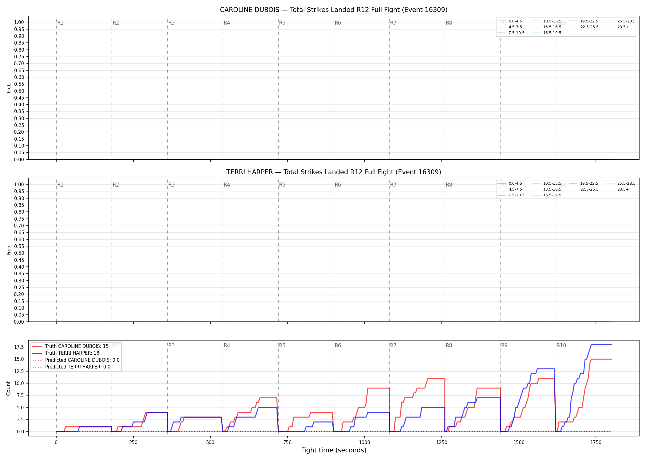Click the '17.5' tick on the Count axis

19,347
